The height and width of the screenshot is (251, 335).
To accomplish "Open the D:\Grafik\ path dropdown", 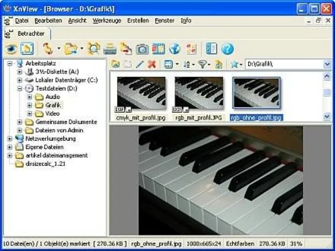I will point(327,64).
